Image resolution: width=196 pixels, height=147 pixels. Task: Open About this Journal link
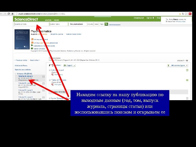point(57,34)
